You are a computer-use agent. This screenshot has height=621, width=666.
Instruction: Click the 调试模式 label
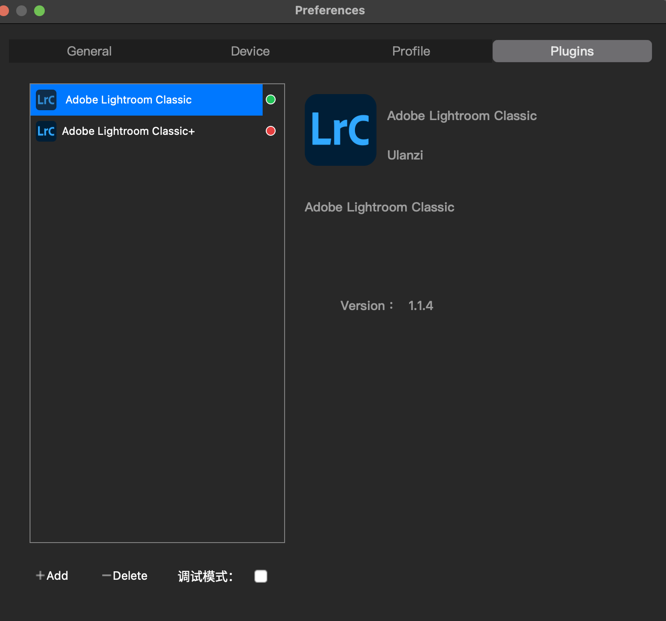(205, 576)
